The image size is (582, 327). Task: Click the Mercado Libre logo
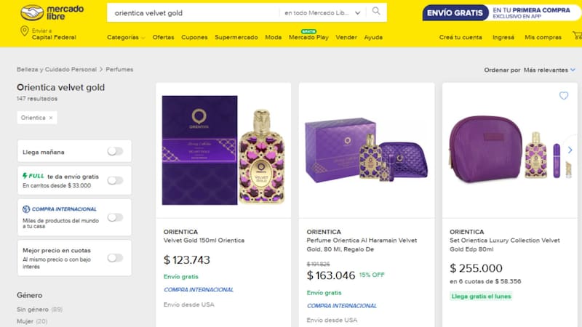click(52, 12)
